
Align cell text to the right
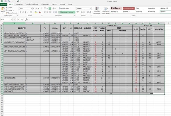coord(50,12)
